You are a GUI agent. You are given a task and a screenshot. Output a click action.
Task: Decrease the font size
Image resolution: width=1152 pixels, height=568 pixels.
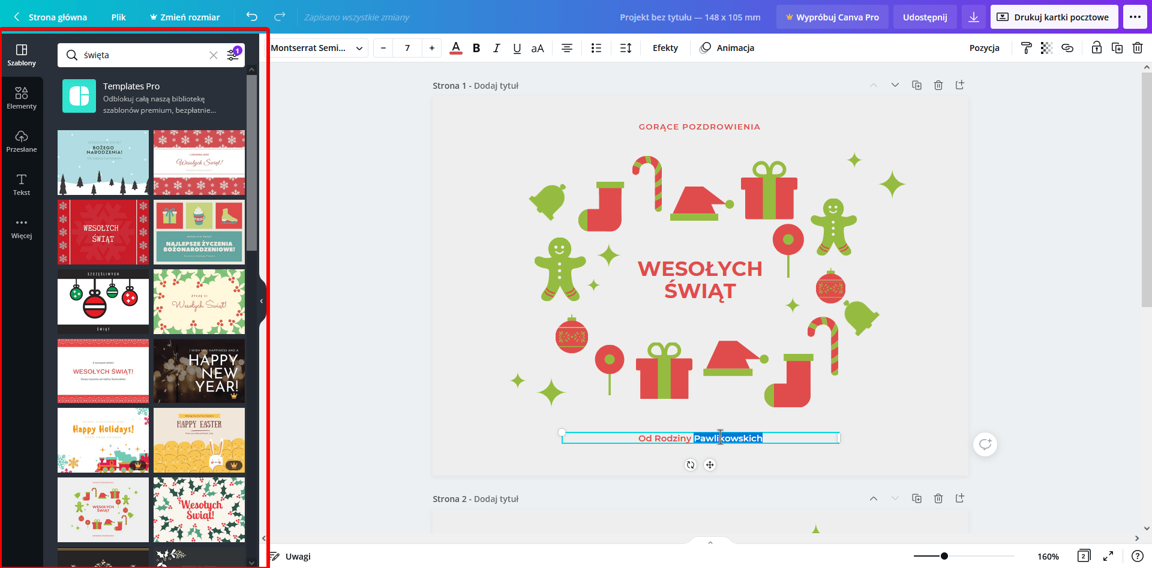pos(383,48)
